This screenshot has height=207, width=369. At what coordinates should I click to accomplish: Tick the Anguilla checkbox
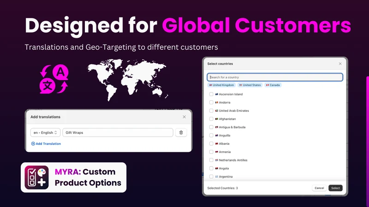(211, 135)
